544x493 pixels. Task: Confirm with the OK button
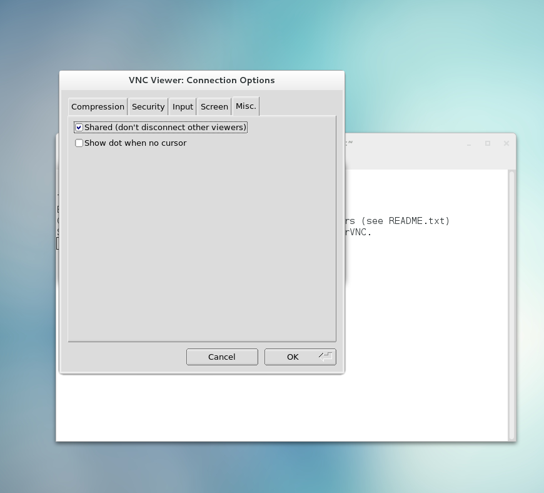300,357
